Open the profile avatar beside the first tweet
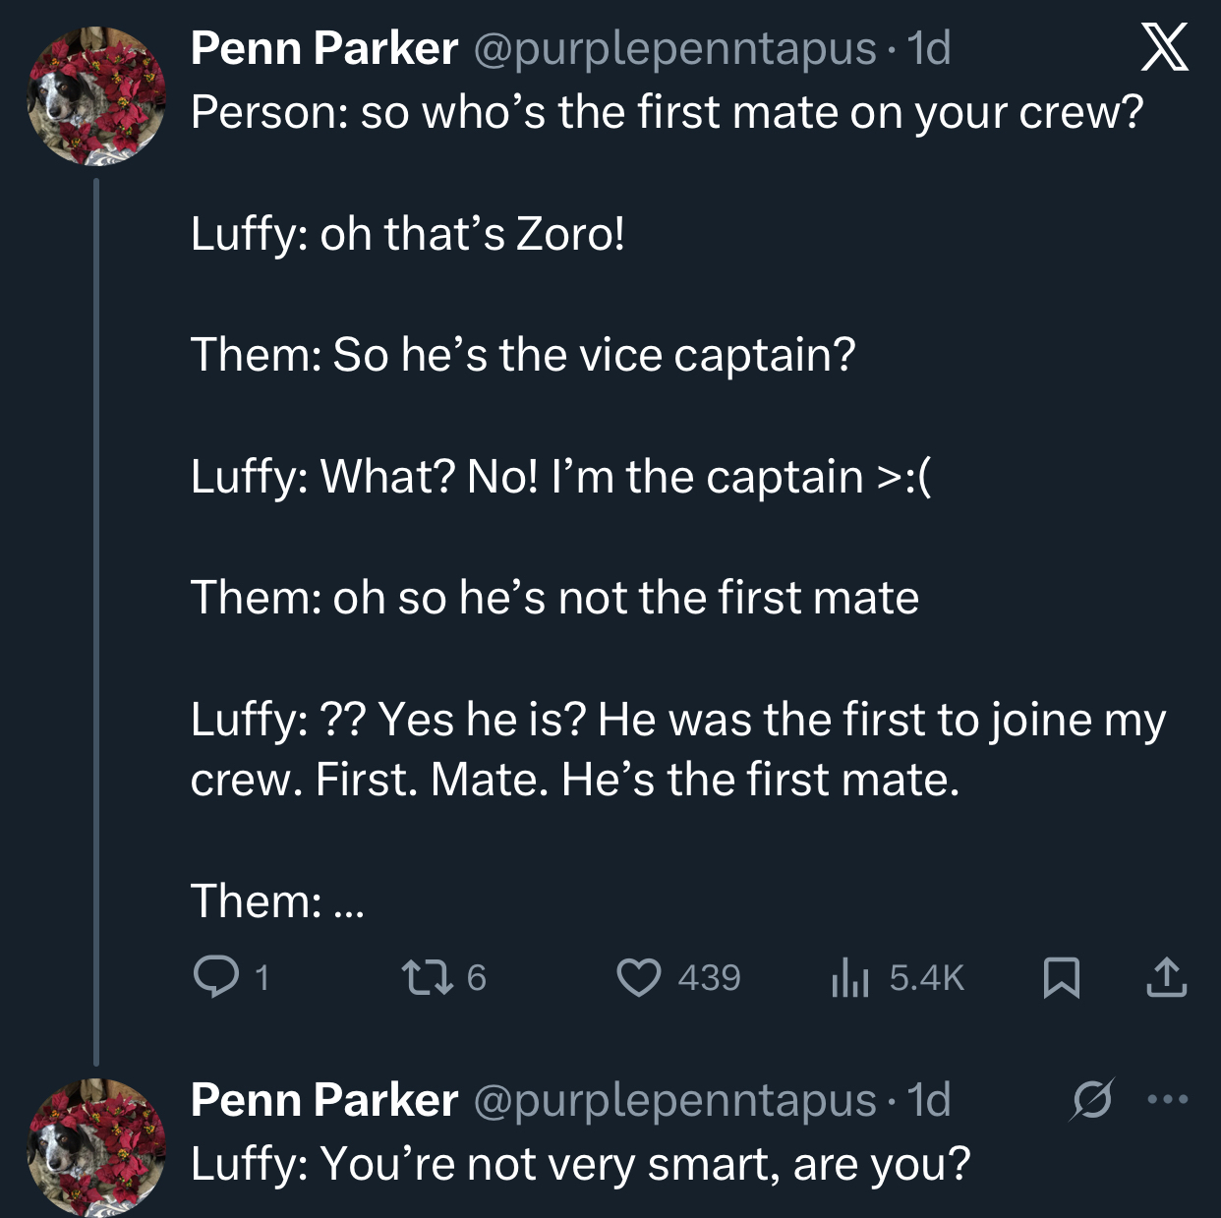 pyautogui.click(x=96, y=95)
